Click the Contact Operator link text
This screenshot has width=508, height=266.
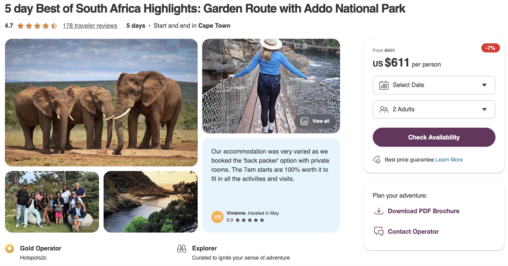pos(413,231)
